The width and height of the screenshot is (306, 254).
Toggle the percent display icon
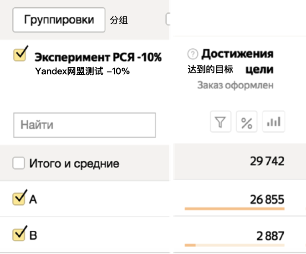tap(246, 122)
